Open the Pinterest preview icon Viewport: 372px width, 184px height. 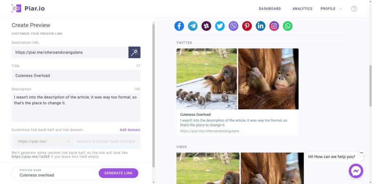247,26
